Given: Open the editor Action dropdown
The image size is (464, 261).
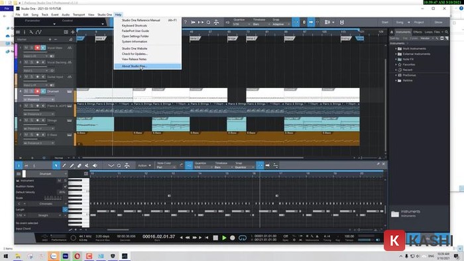Looking at the screenshot, I should coord(145,166).
